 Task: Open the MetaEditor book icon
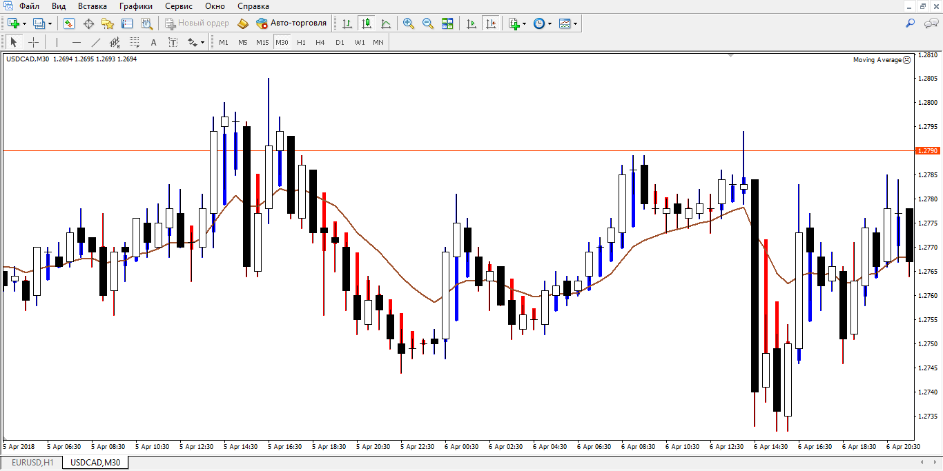pyautogui.click(x=243, y=23)
